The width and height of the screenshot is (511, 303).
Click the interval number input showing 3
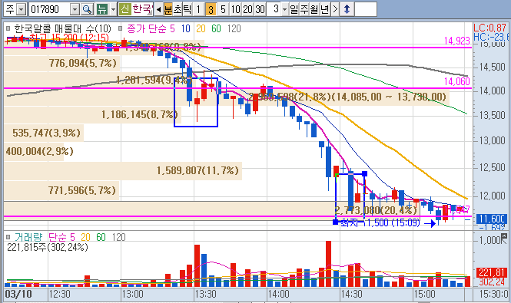[274, 9]
